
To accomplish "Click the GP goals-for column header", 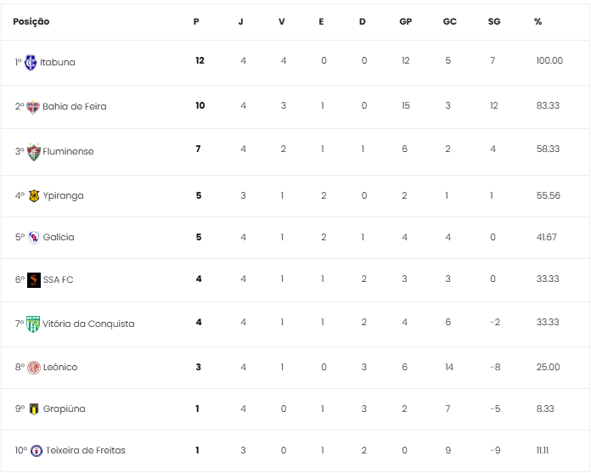I will click(x=405, y=21).
